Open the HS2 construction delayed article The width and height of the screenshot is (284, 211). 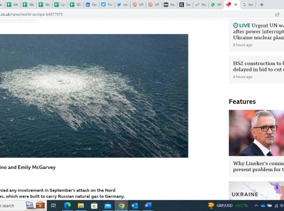click(x=258, y=66)
